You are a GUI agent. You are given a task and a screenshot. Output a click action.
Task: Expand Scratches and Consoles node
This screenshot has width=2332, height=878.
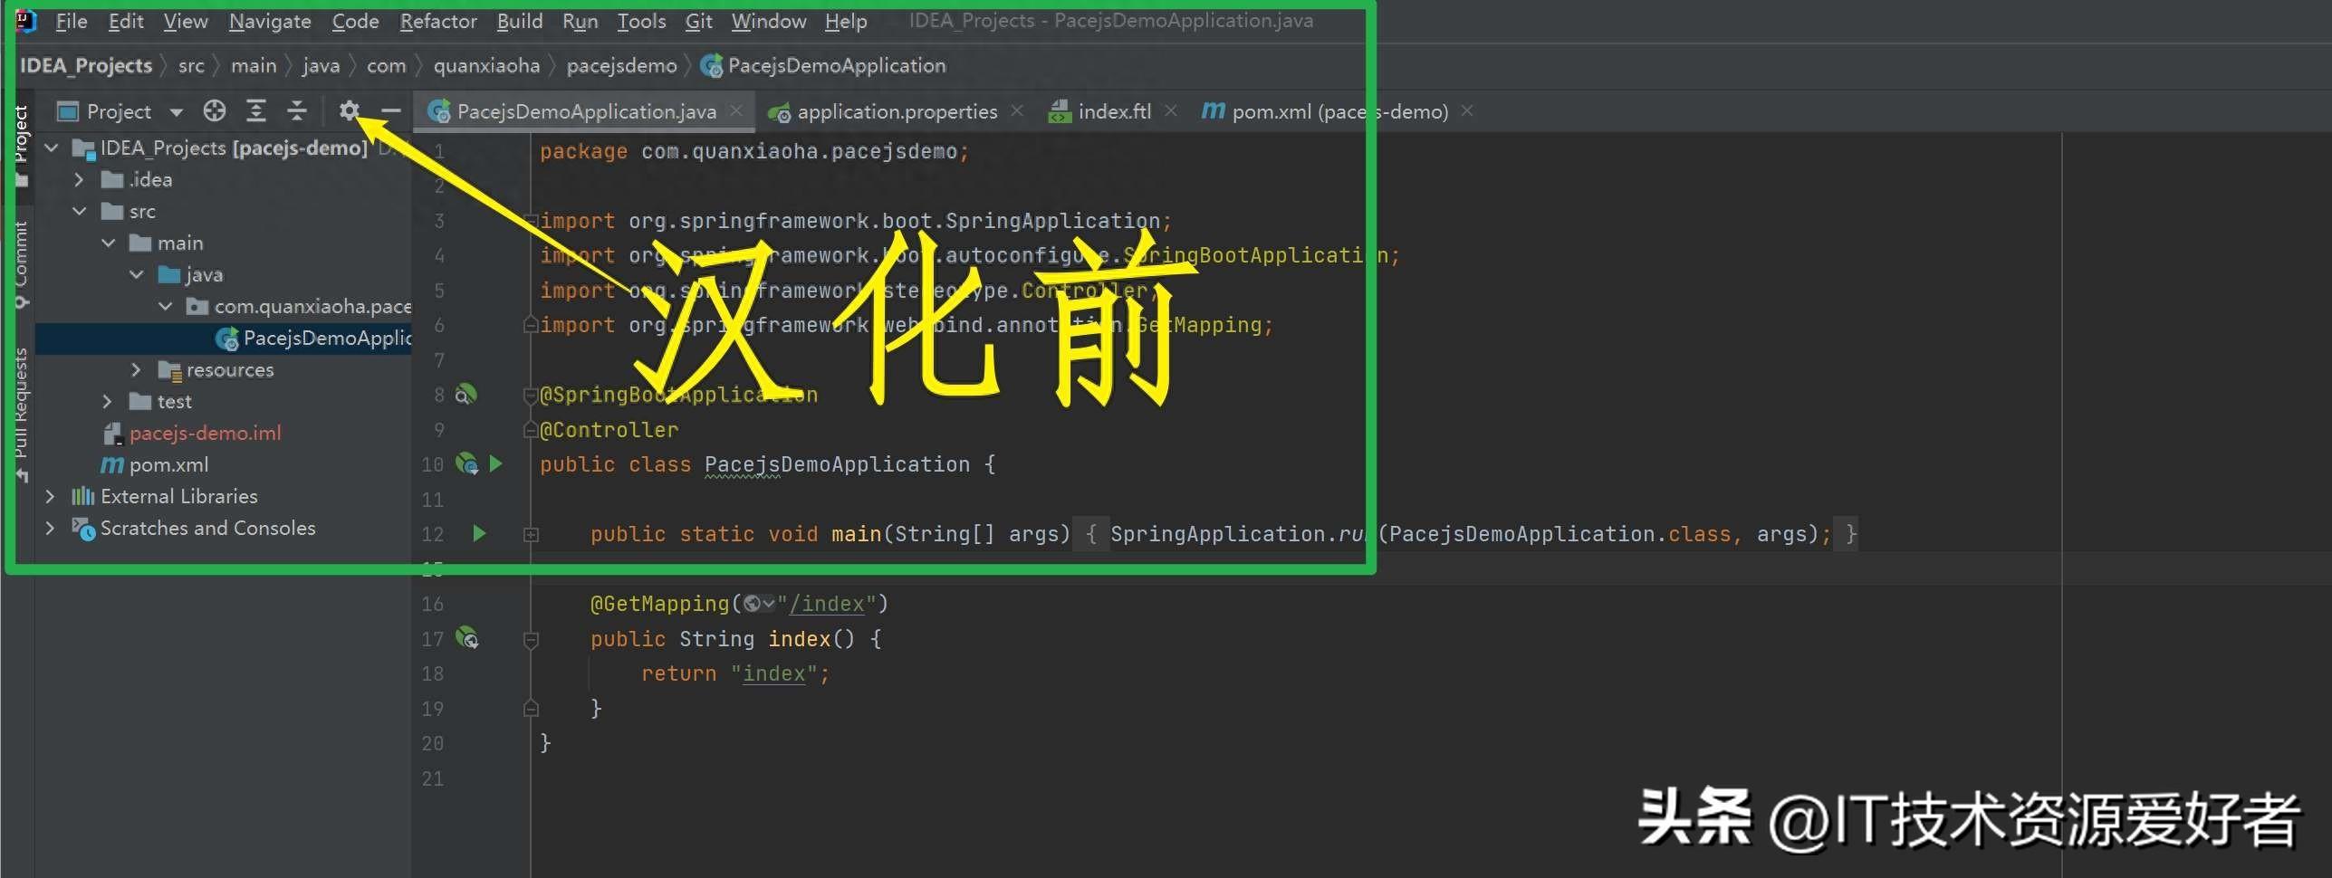point(51,528)
